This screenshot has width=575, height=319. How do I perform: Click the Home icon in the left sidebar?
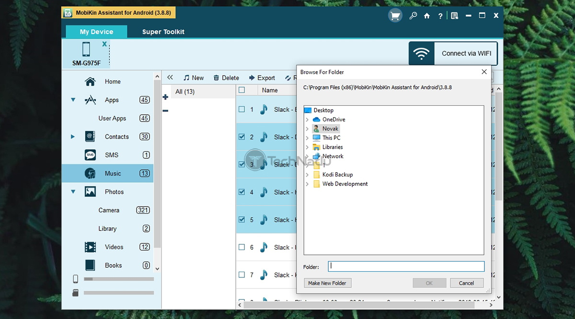(x=90, y=82)
